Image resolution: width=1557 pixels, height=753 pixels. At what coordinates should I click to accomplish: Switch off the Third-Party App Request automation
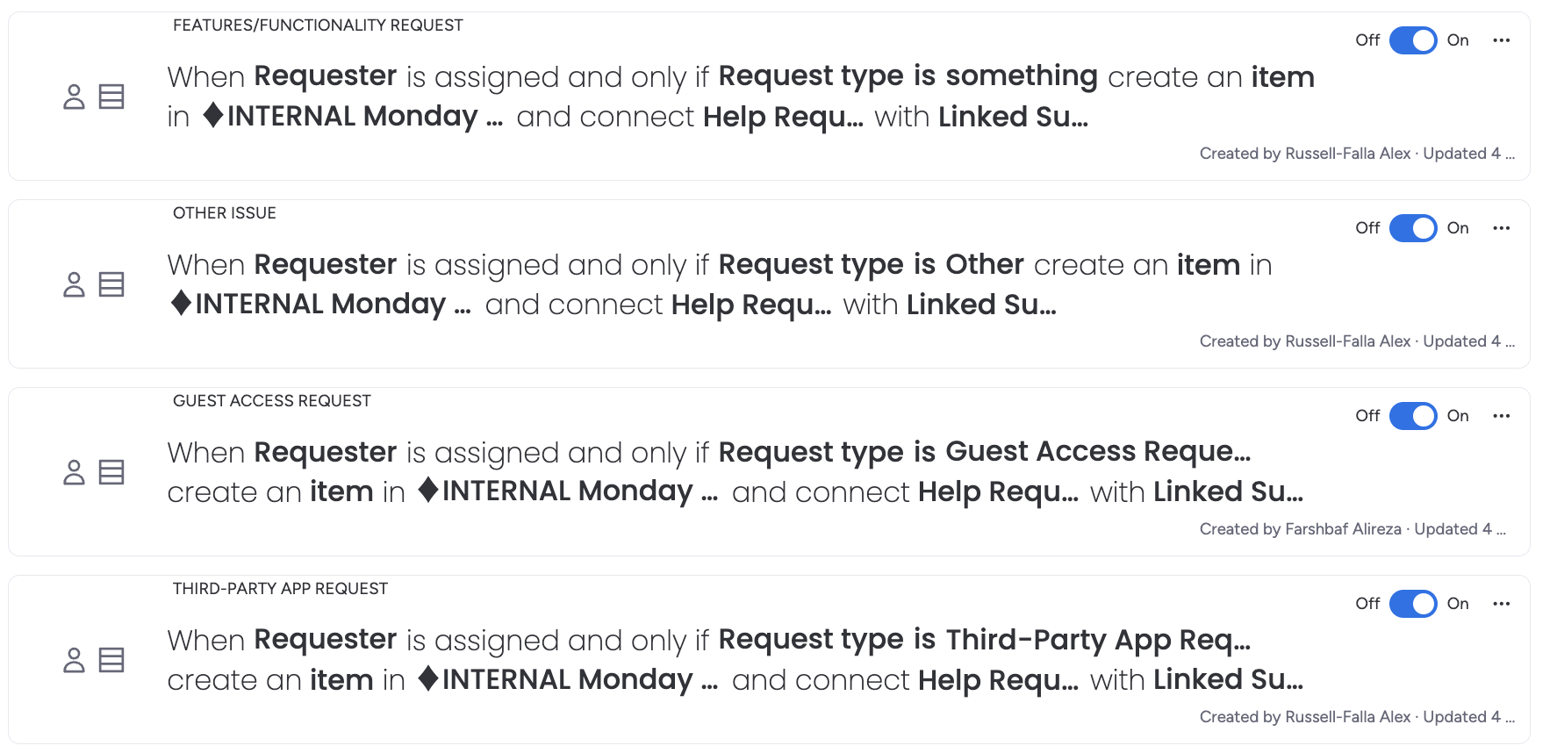[x=1412, y=604]
